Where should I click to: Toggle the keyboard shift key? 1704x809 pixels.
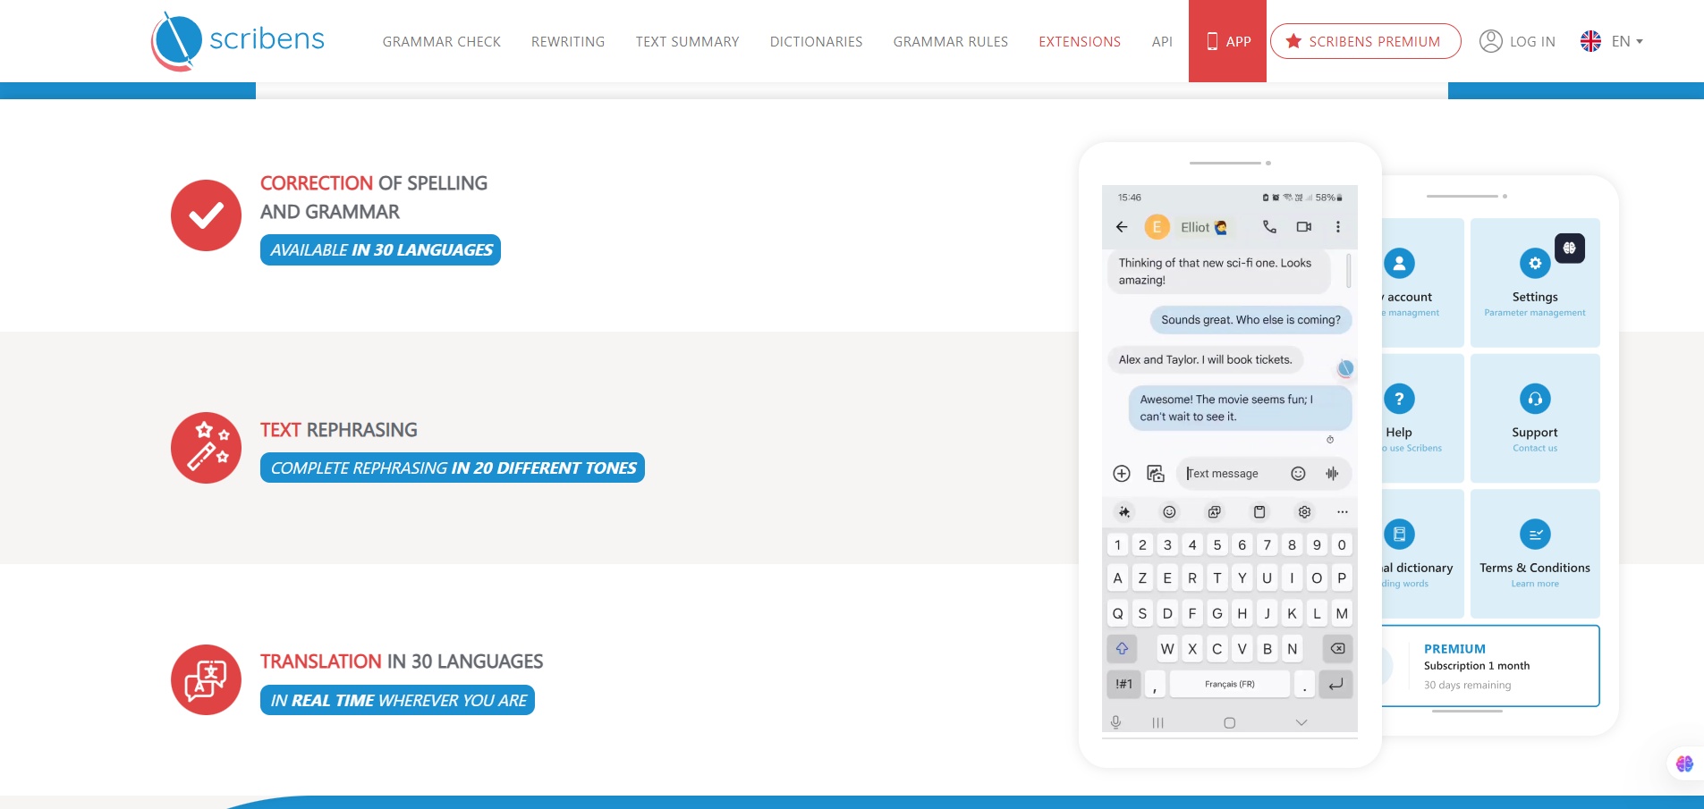tap(1122, 649)
